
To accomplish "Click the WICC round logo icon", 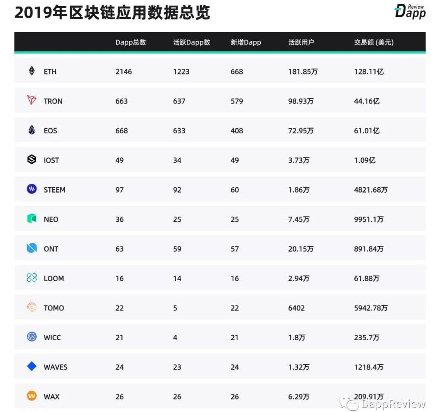I will pyautogui.click(x=32, y=337).
